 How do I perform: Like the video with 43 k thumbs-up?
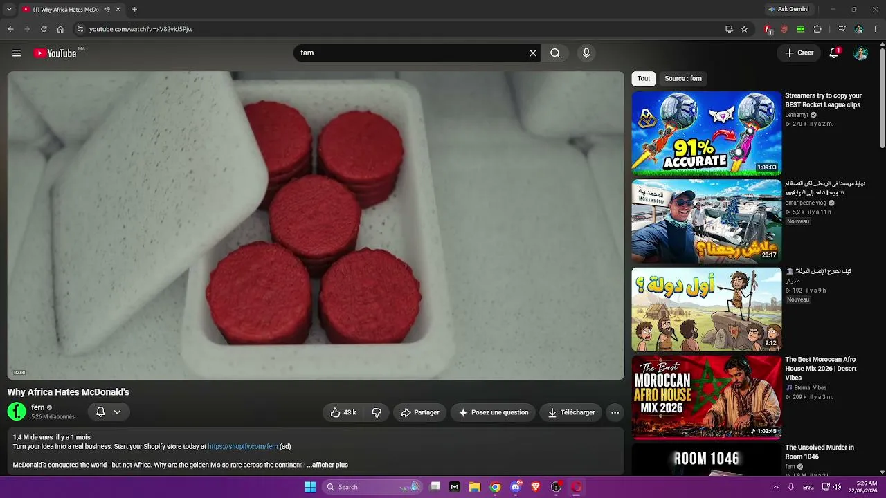[x=343, y=412]
